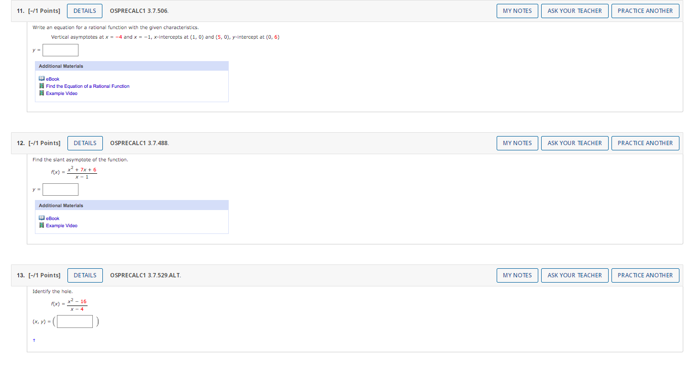Click the book icon in Additional Materials of question 12
689x369 pixels.
tap(41, 218)
